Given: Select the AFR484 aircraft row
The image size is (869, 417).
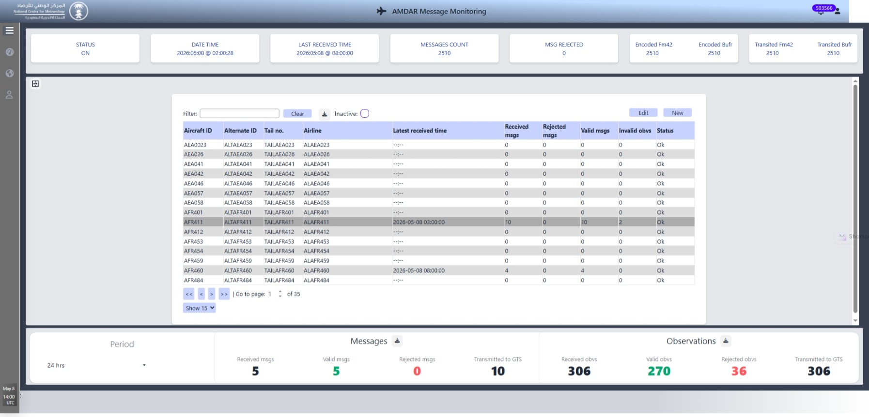Looking at the screenshot, I should point(438,280).
